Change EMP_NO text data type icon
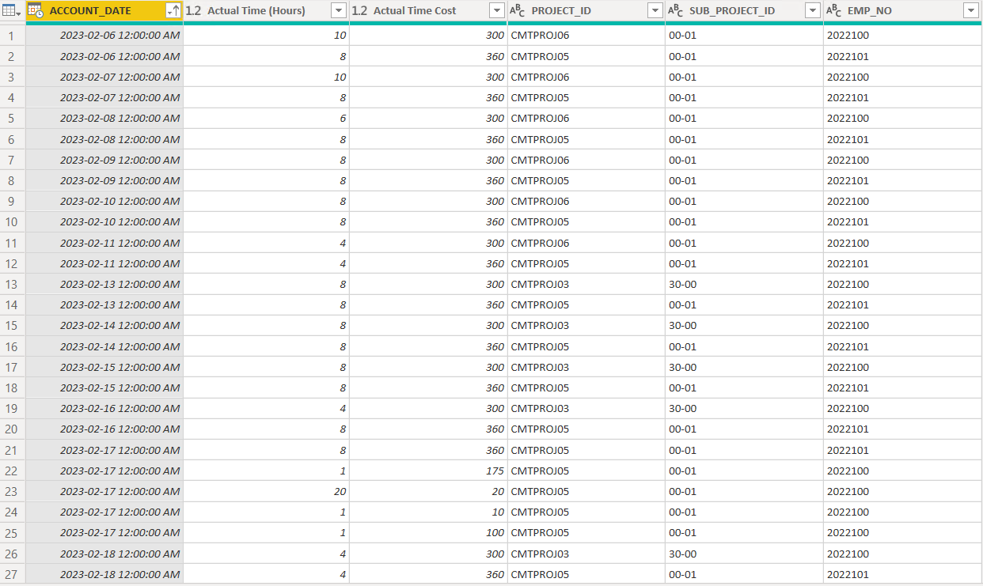983x586 pixels. pyautogui.click(x=834, y=11)
